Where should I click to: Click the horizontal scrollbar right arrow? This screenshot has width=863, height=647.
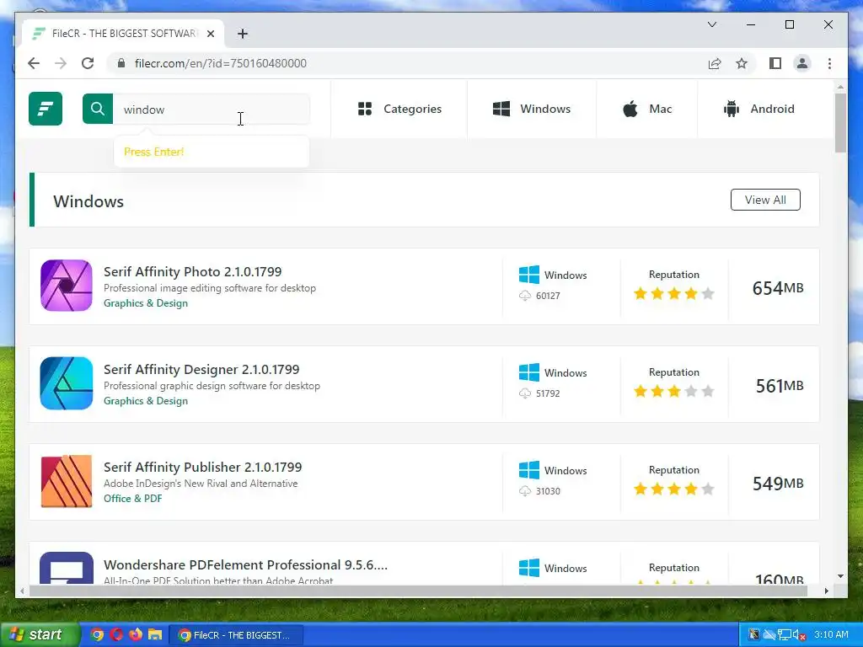826,591
